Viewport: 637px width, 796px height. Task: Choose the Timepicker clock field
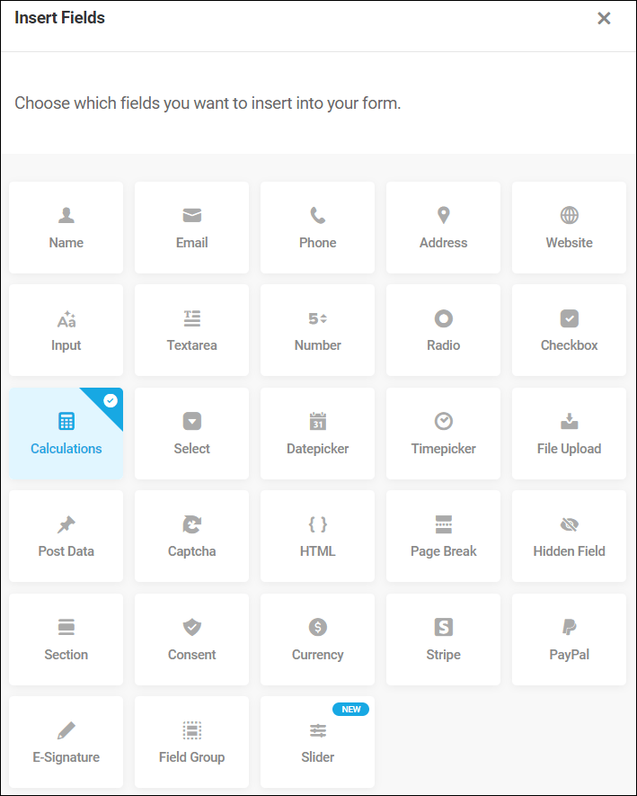point(443,434)
